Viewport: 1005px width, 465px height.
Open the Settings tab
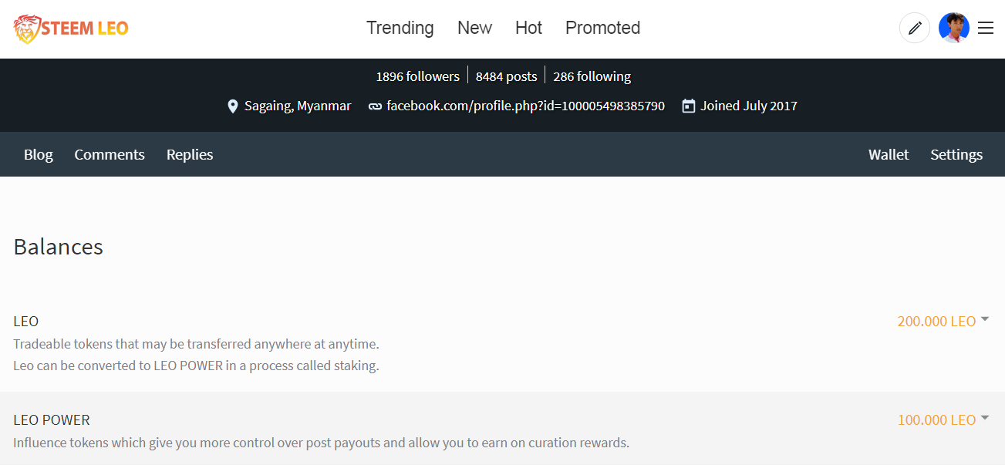click(x=956, y=154)
